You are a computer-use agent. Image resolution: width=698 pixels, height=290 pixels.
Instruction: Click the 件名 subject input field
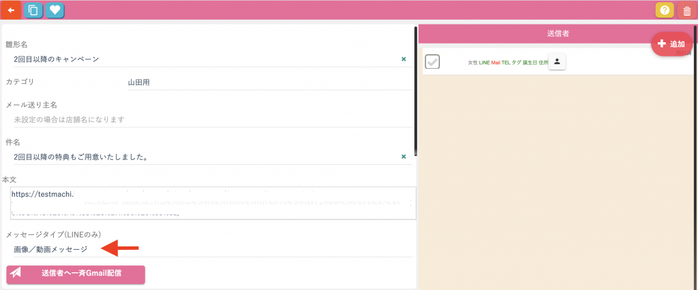point(204,157)
